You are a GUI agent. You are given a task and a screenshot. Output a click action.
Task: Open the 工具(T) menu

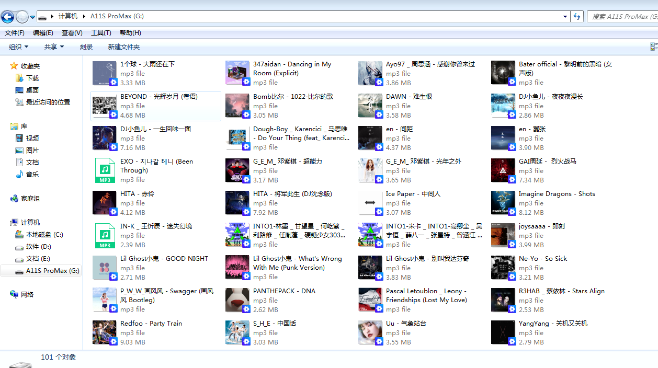click(x=101, y=33)
